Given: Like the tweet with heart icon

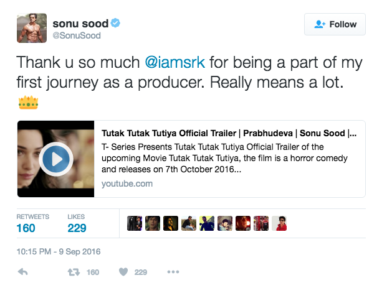Looking at the screenshot, I should point(123,272).
